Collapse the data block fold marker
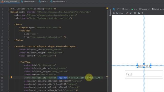Screen dimensions: 164x92 coord(9,25)
